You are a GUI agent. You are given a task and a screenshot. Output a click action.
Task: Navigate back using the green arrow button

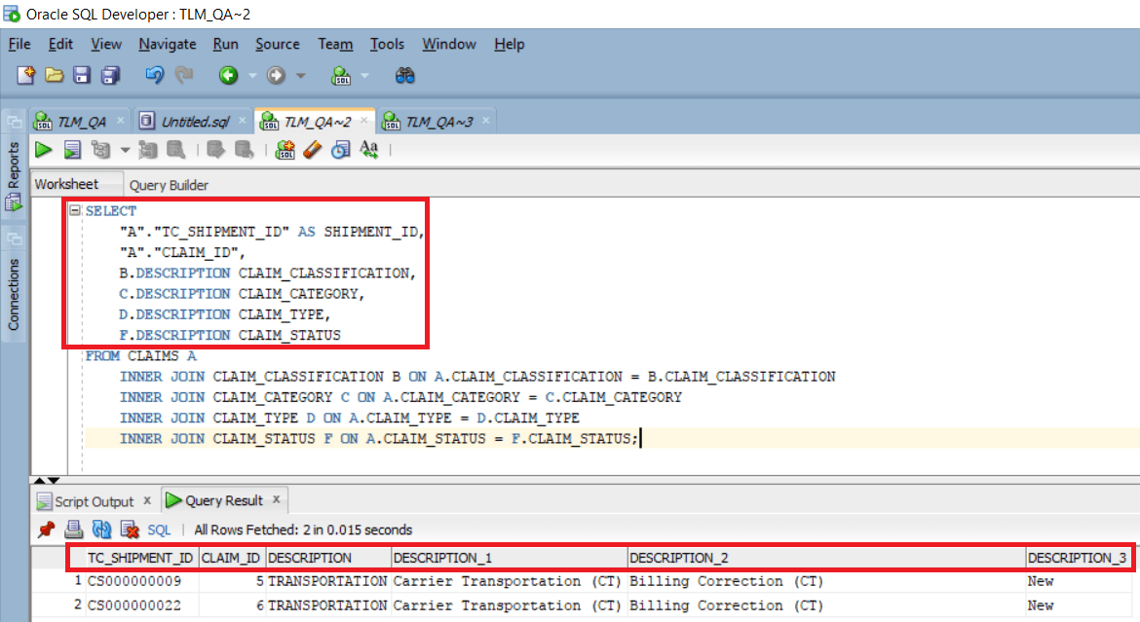(228, 75)
